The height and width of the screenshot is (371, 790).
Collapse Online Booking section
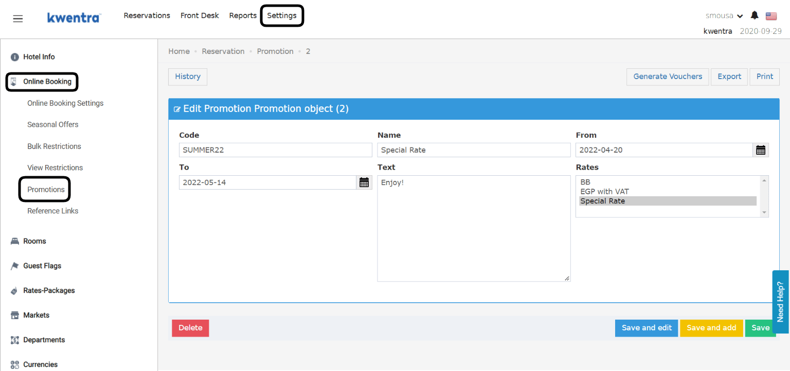[x=47, y=82]
